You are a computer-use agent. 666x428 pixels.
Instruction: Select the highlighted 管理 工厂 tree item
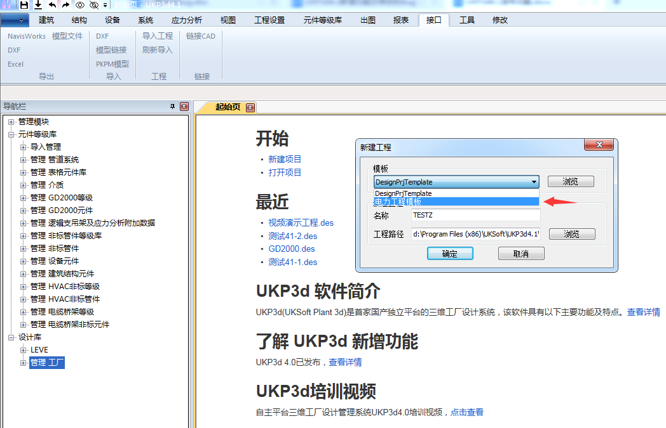pos(47,363)
